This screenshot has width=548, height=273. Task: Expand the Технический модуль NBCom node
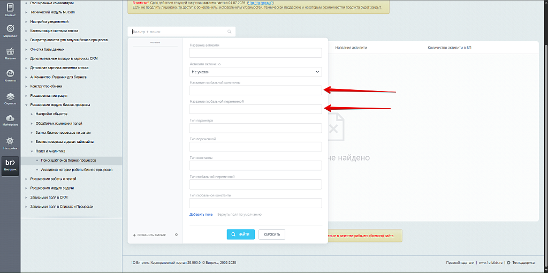[x=27, y=12]
